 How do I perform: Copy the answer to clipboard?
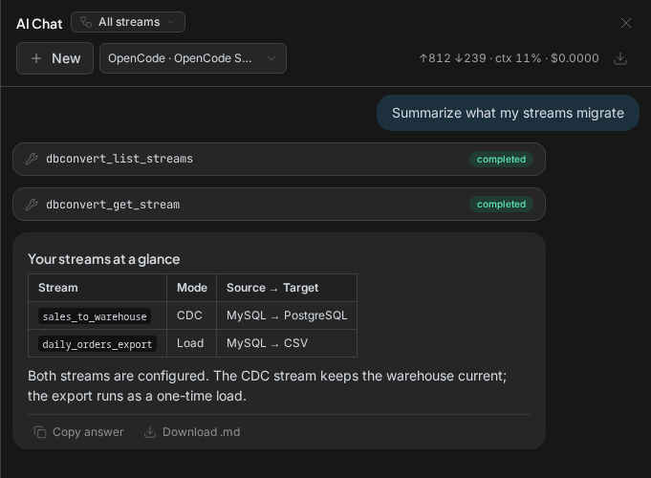tap(79, 432)
